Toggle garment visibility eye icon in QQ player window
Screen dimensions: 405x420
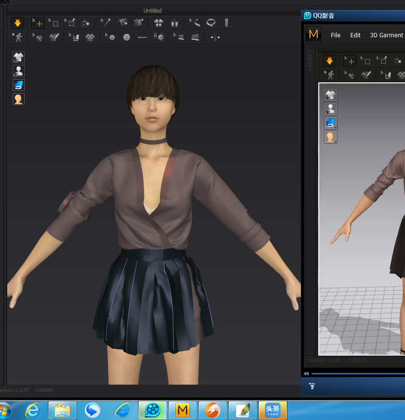click(330, 95)
